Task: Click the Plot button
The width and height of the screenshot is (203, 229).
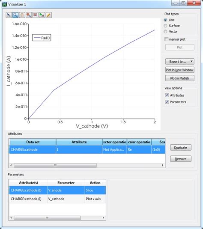Action: (180, 48)
